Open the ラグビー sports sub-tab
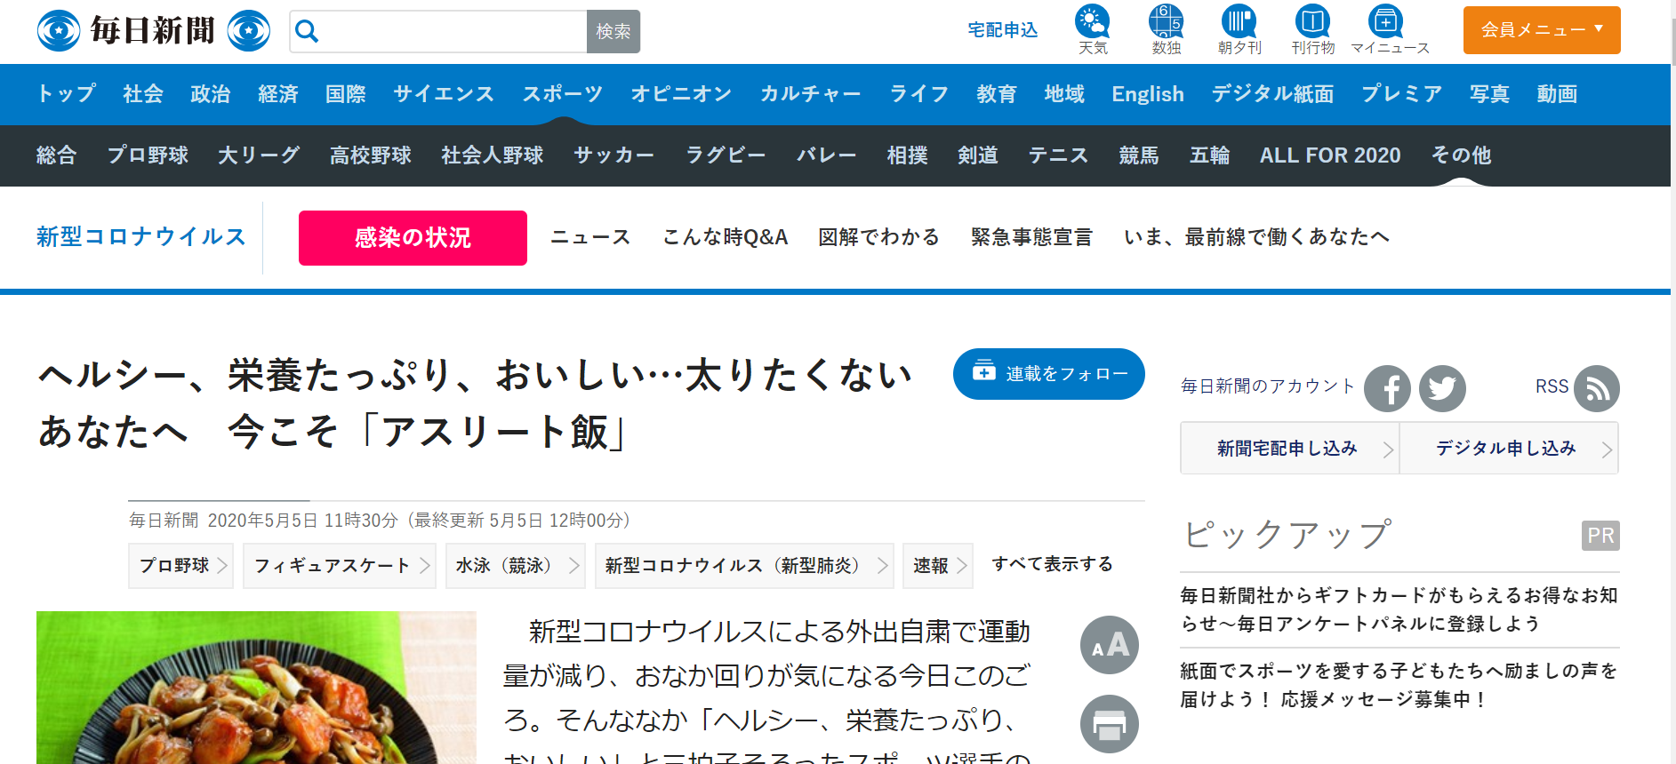Screen dimensions: 1676x764 [x=726, y=155]
